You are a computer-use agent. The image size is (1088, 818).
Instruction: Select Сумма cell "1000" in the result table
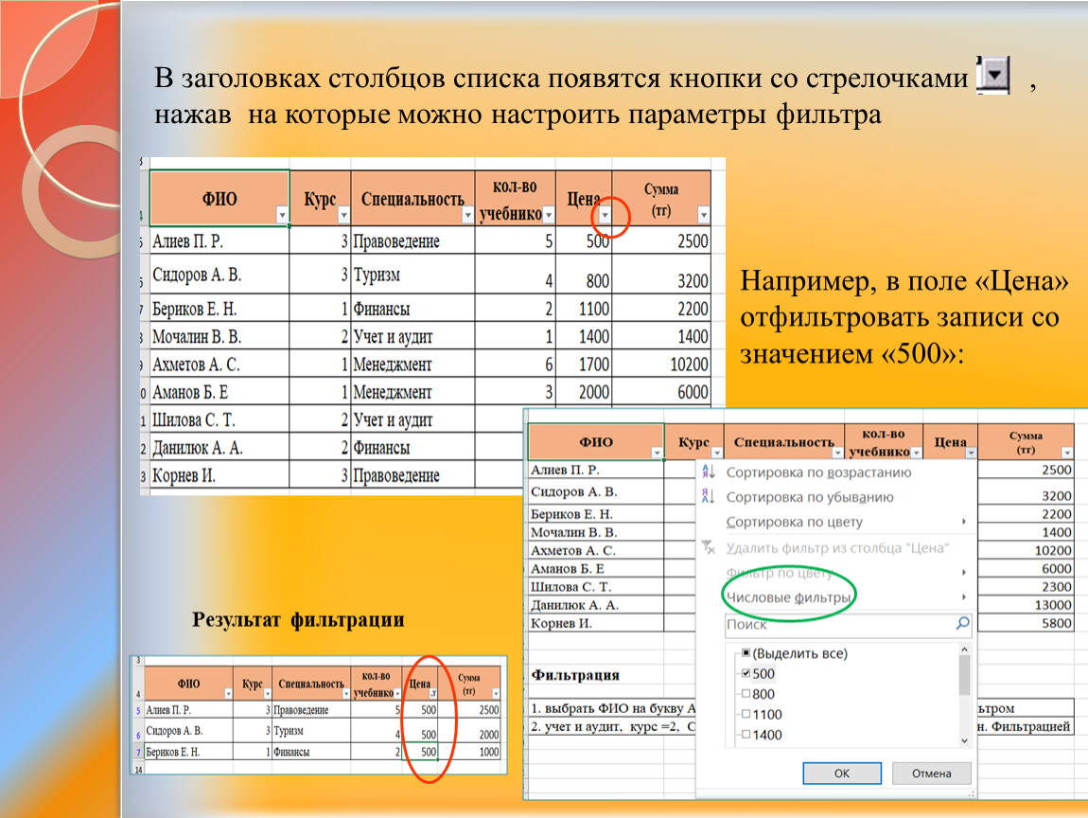coord(469,752)
